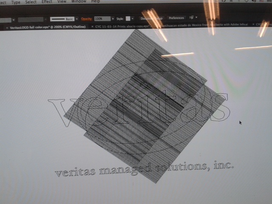Click the macOS volume icon
272x204 pixels.
pyautogui.click(x=254, y=1)
